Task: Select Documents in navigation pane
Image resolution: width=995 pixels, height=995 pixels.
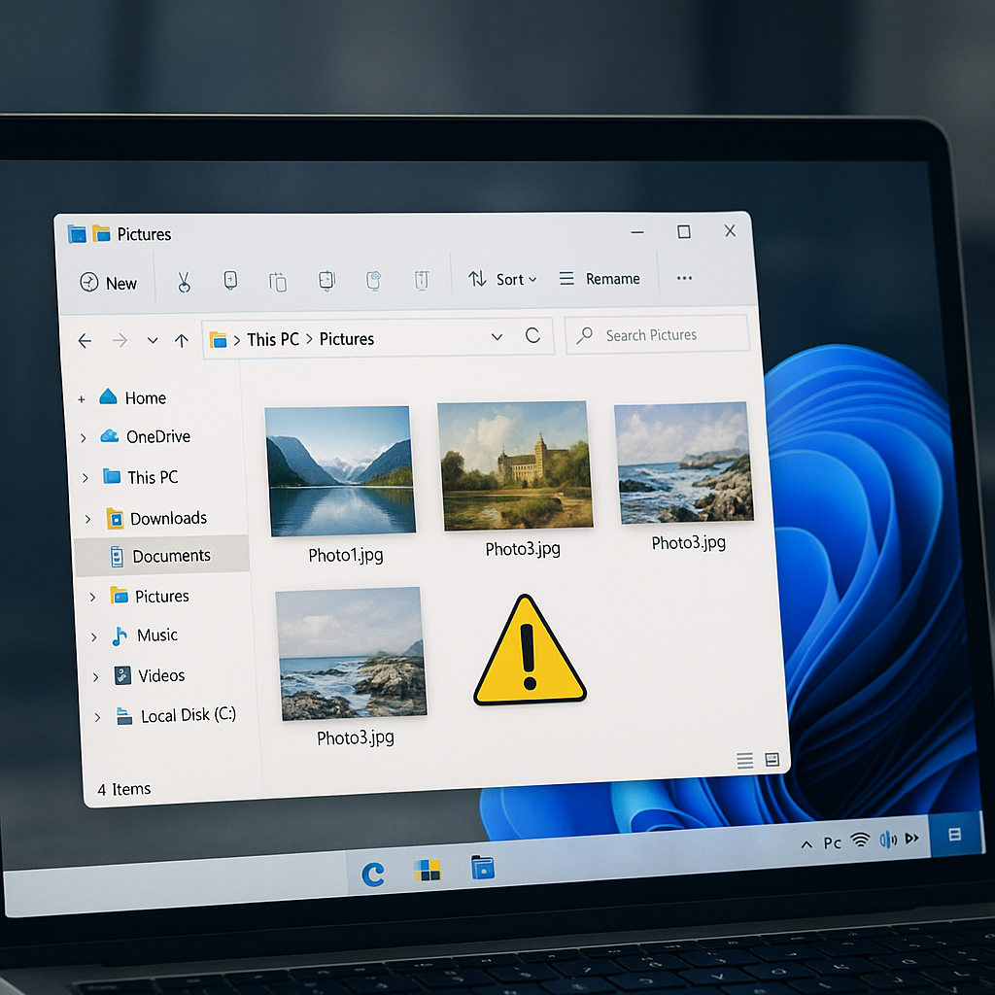Action: tap(162, 556)
